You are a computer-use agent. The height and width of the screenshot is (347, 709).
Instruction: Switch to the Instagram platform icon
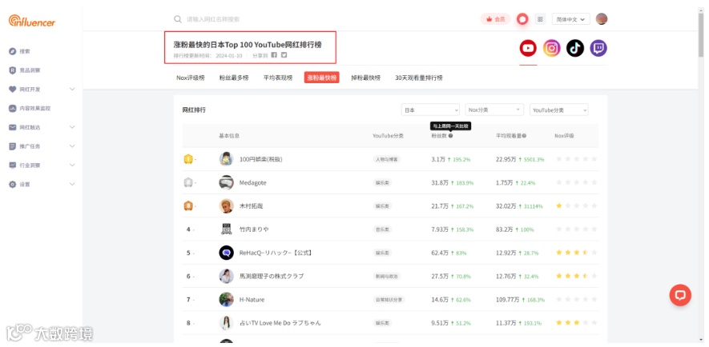point(552,48)
